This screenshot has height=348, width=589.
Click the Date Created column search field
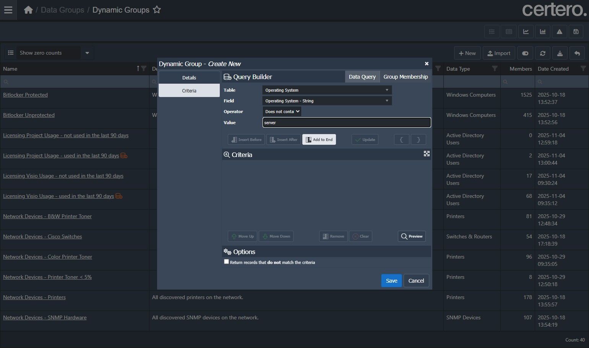tap(562, 82)
